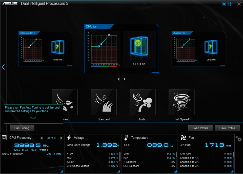Open the Chassis Fan card

[x=198, y=49]
